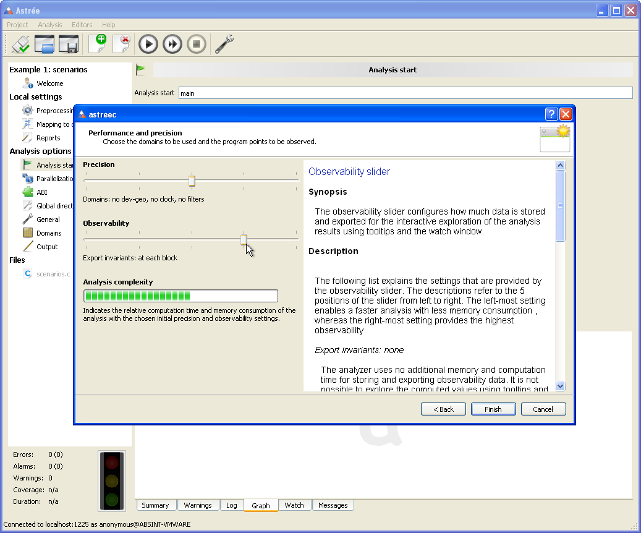The height and width of the screenshot is (533, 641).
Task: Click the Observability slider heading in help pane
Action: point(349,171)
